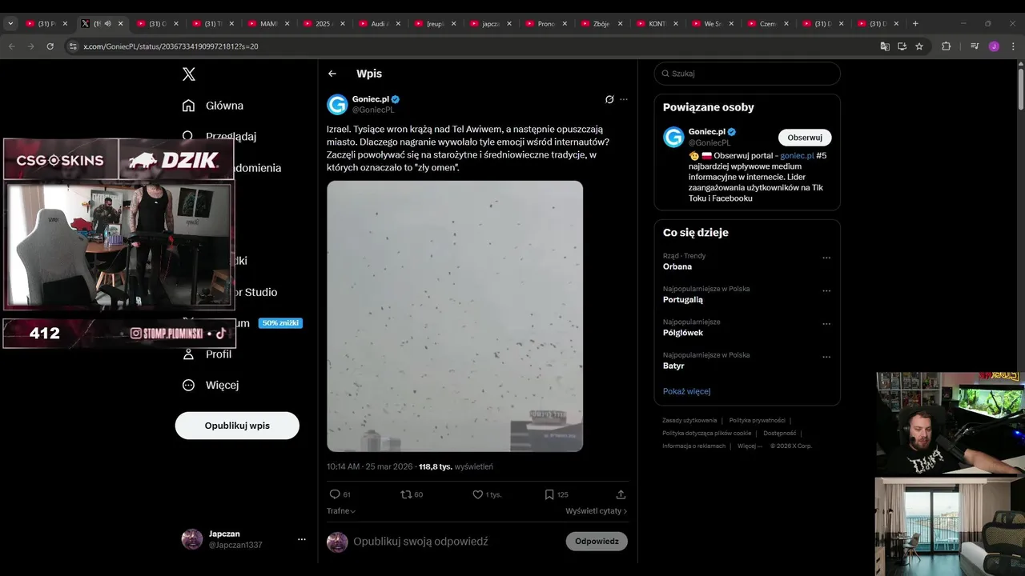This screenshot has height=576, width=1025.
Task: Click the Obserwuj button
Action: pyautogui.click(x=805, y=138)
